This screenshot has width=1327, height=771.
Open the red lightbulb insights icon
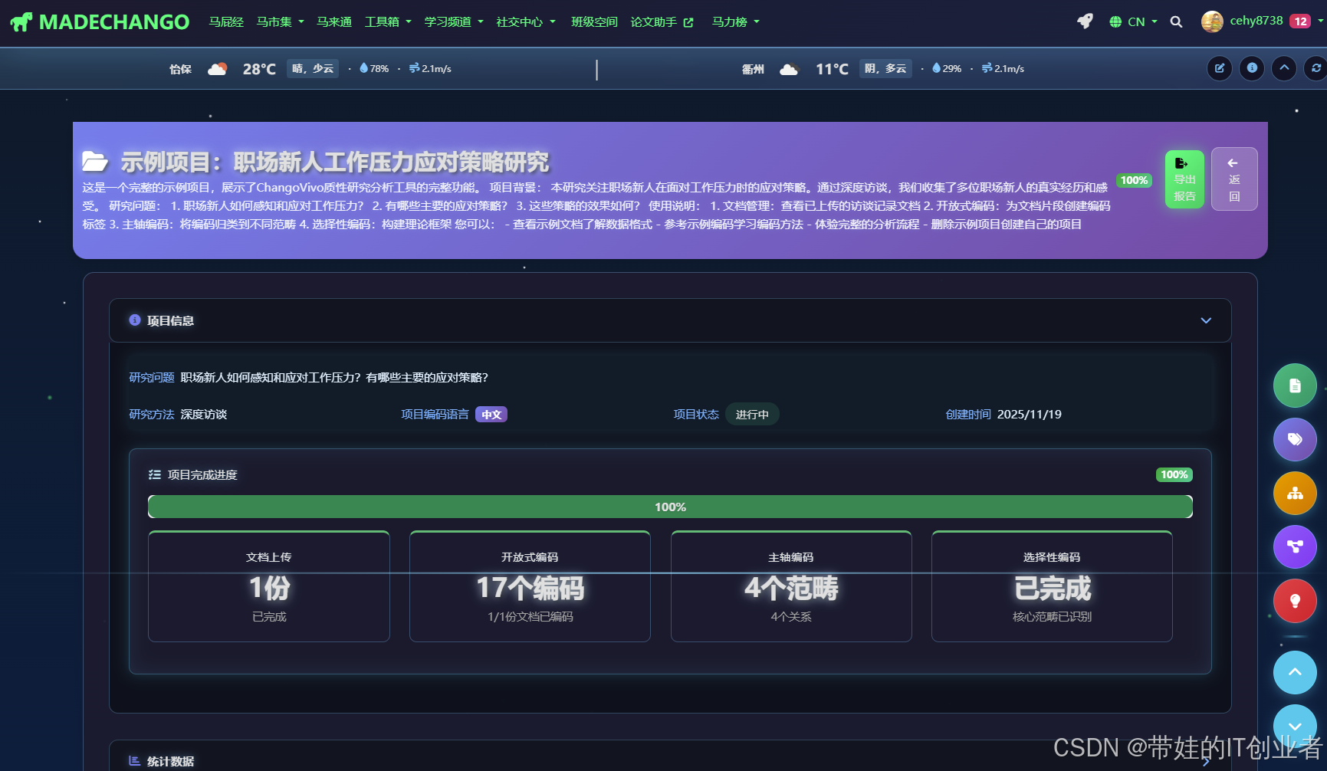tap(1296, 601)
